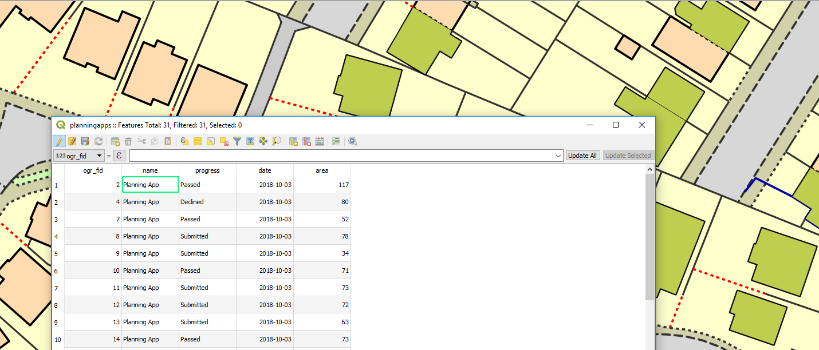The height and width of the screenshot is (350, 819).
Task: Toggle multi-edit mode
Action: (72, 141)
